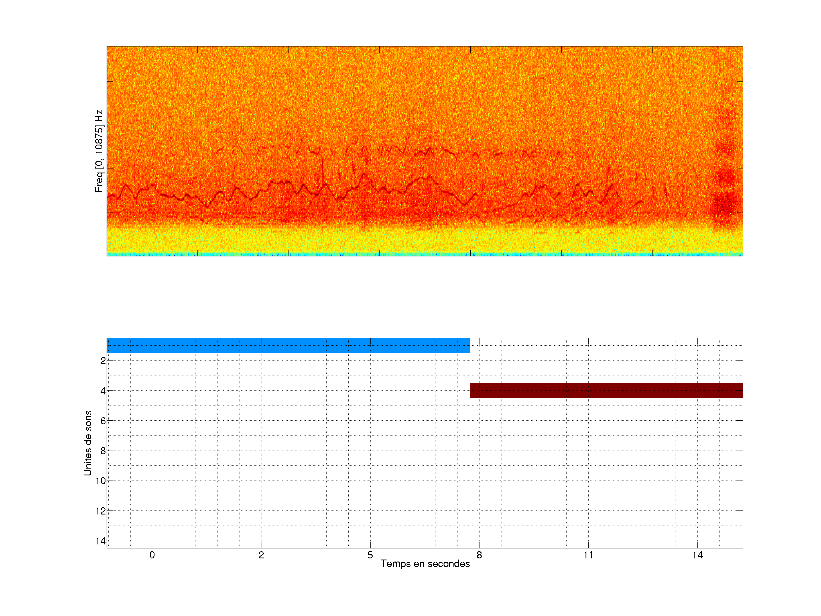Click the x-axis tick label 5
Viewport: 821px width, 616px height.
click(370, 555)
